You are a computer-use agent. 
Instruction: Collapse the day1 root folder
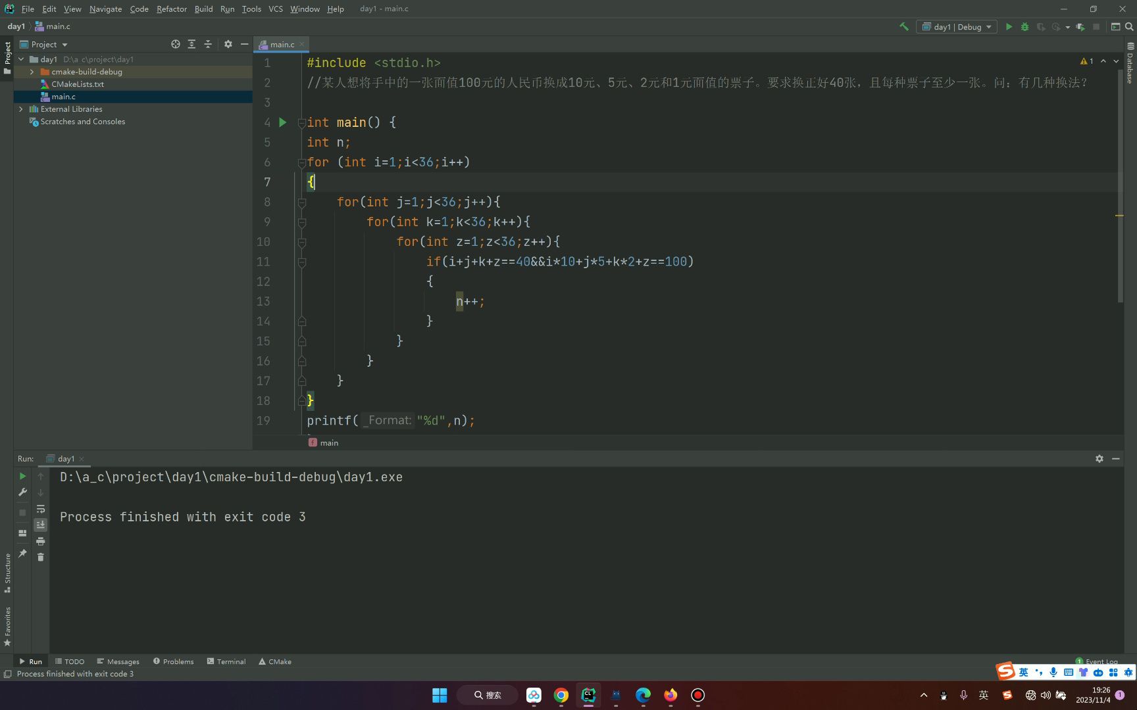click(x=21, y=59)
